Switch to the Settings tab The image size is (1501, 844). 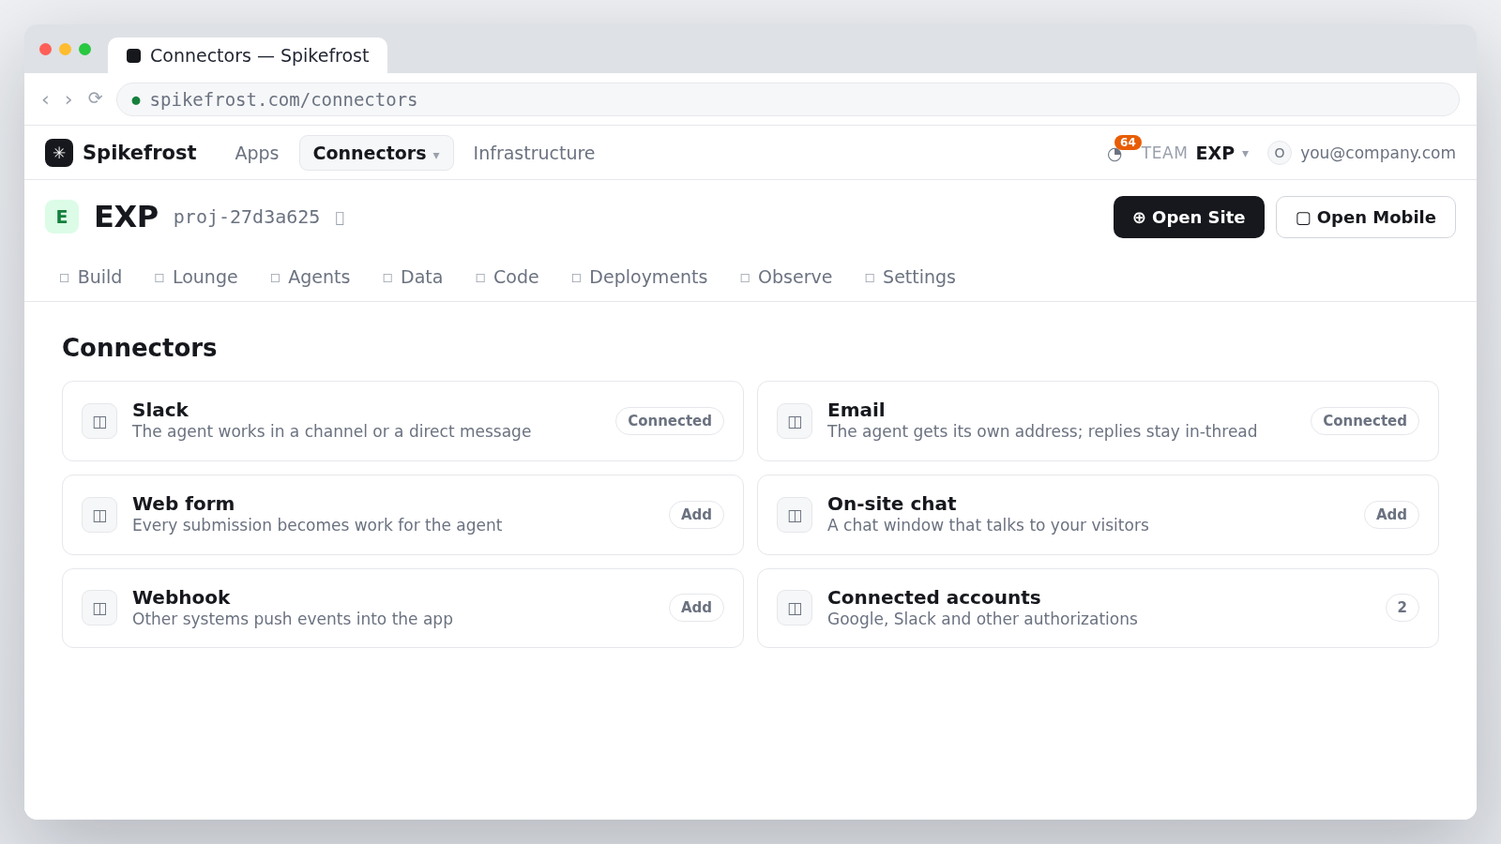point(910,277)
